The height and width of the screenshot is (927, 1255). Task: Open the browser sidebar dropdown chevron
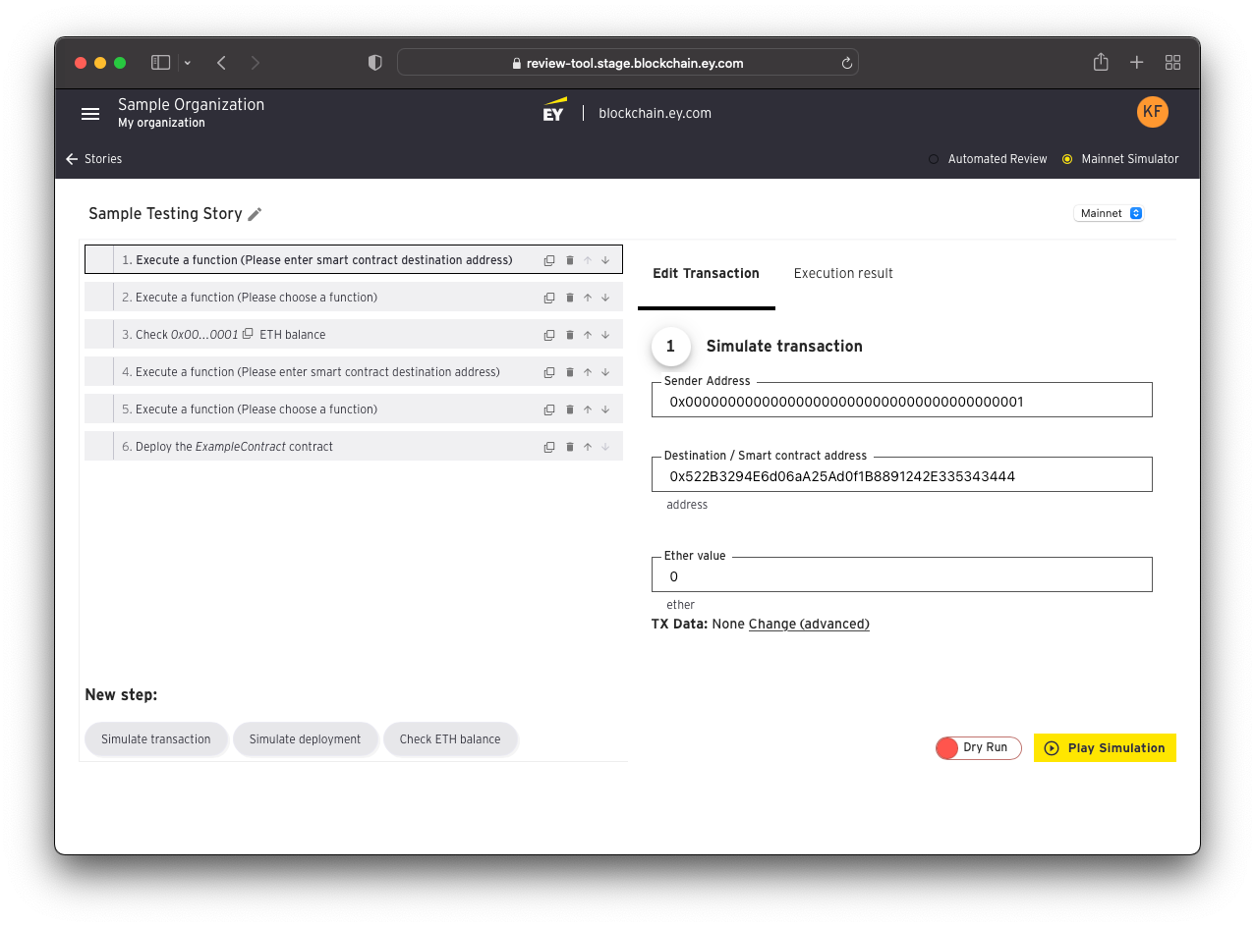[186, 62]
